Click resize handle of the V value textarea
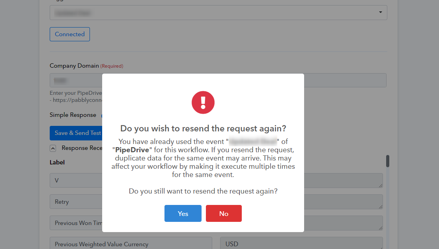 381,186
